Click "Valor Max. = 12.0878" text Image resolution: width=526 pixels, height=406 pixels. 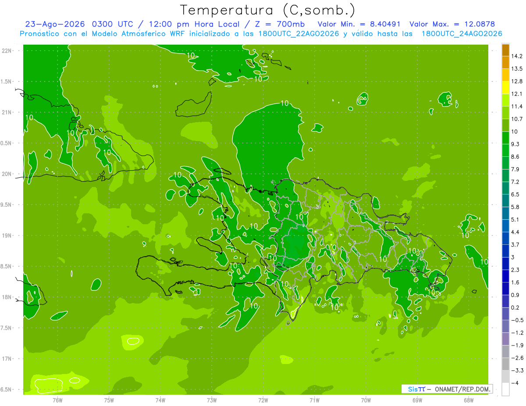[x=453, y=24]
